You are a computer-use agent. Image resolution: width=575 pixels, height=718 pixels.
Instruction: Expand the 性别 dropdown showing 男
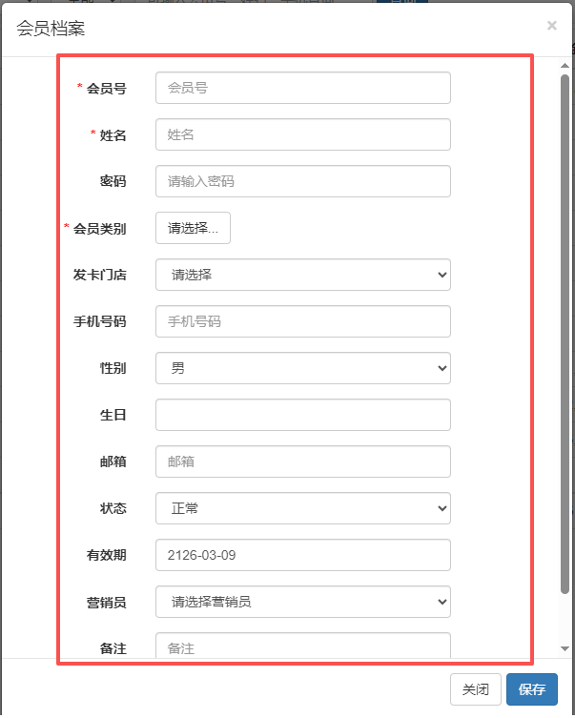[303, 368]
